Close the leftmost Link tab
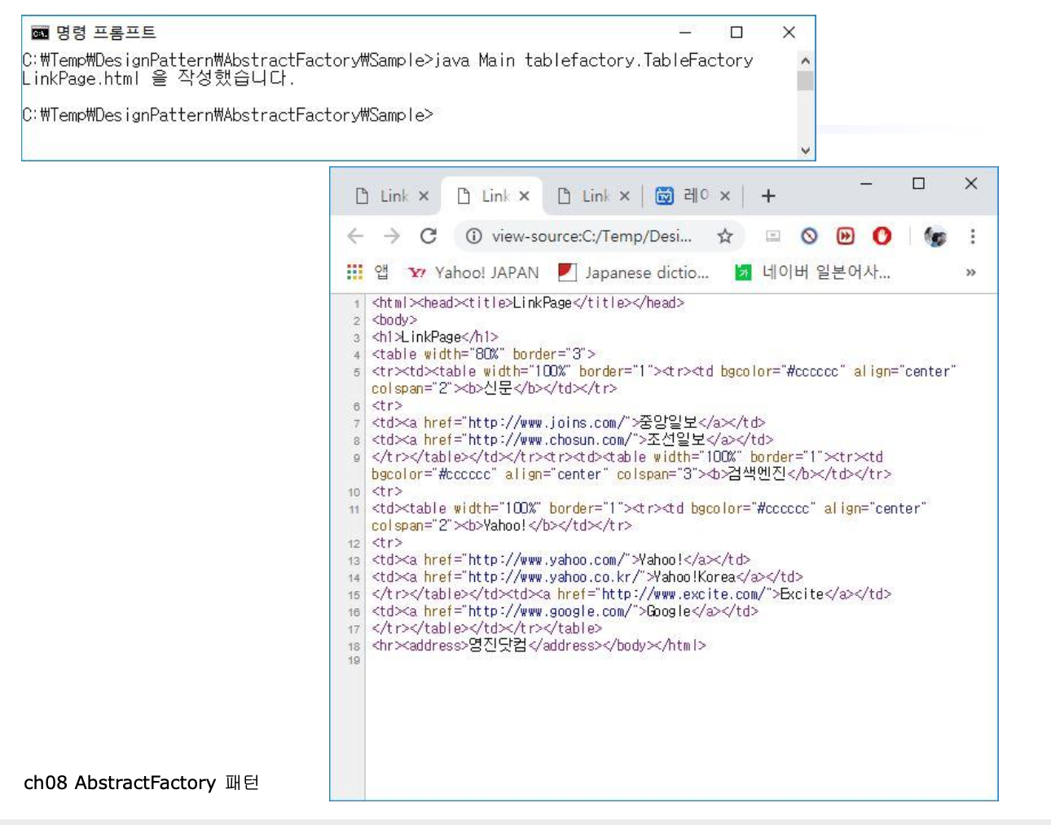This screenshot has width=1051, height=825. [x=424, y=196]
